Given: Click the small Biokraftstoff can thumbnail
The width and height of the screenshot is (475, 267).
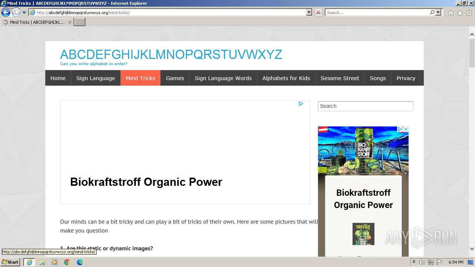Looking at the screenshot, I should tap(363, 234).
